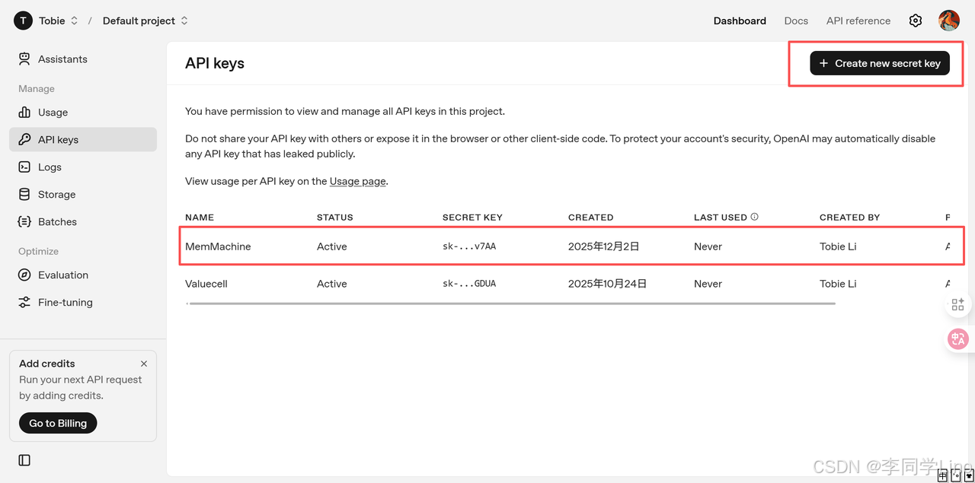The width and height of the screenshot is (975, 483).
Task: Open Logs terminal icon in sidebar
Action: (24, 167)
